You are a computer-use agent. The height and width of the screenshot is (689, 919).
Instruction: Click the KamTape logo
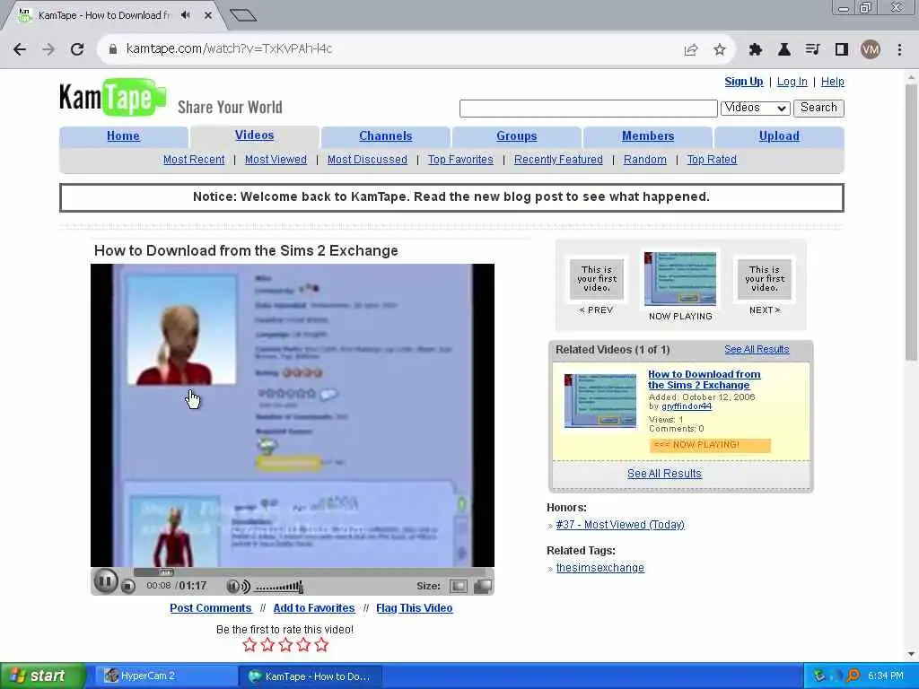click(x=112, y=97)
